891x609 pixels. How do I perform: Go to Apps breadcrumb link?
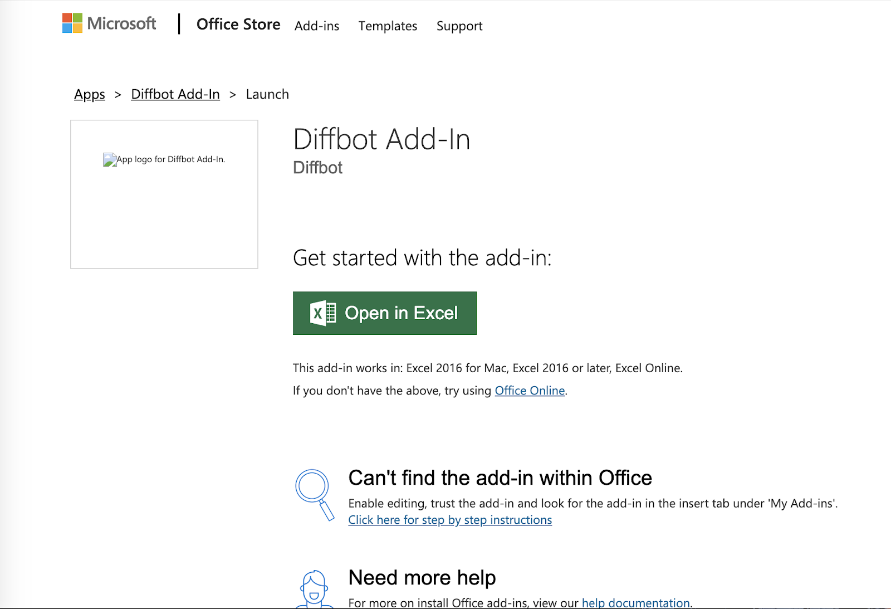tap(90, 94)
